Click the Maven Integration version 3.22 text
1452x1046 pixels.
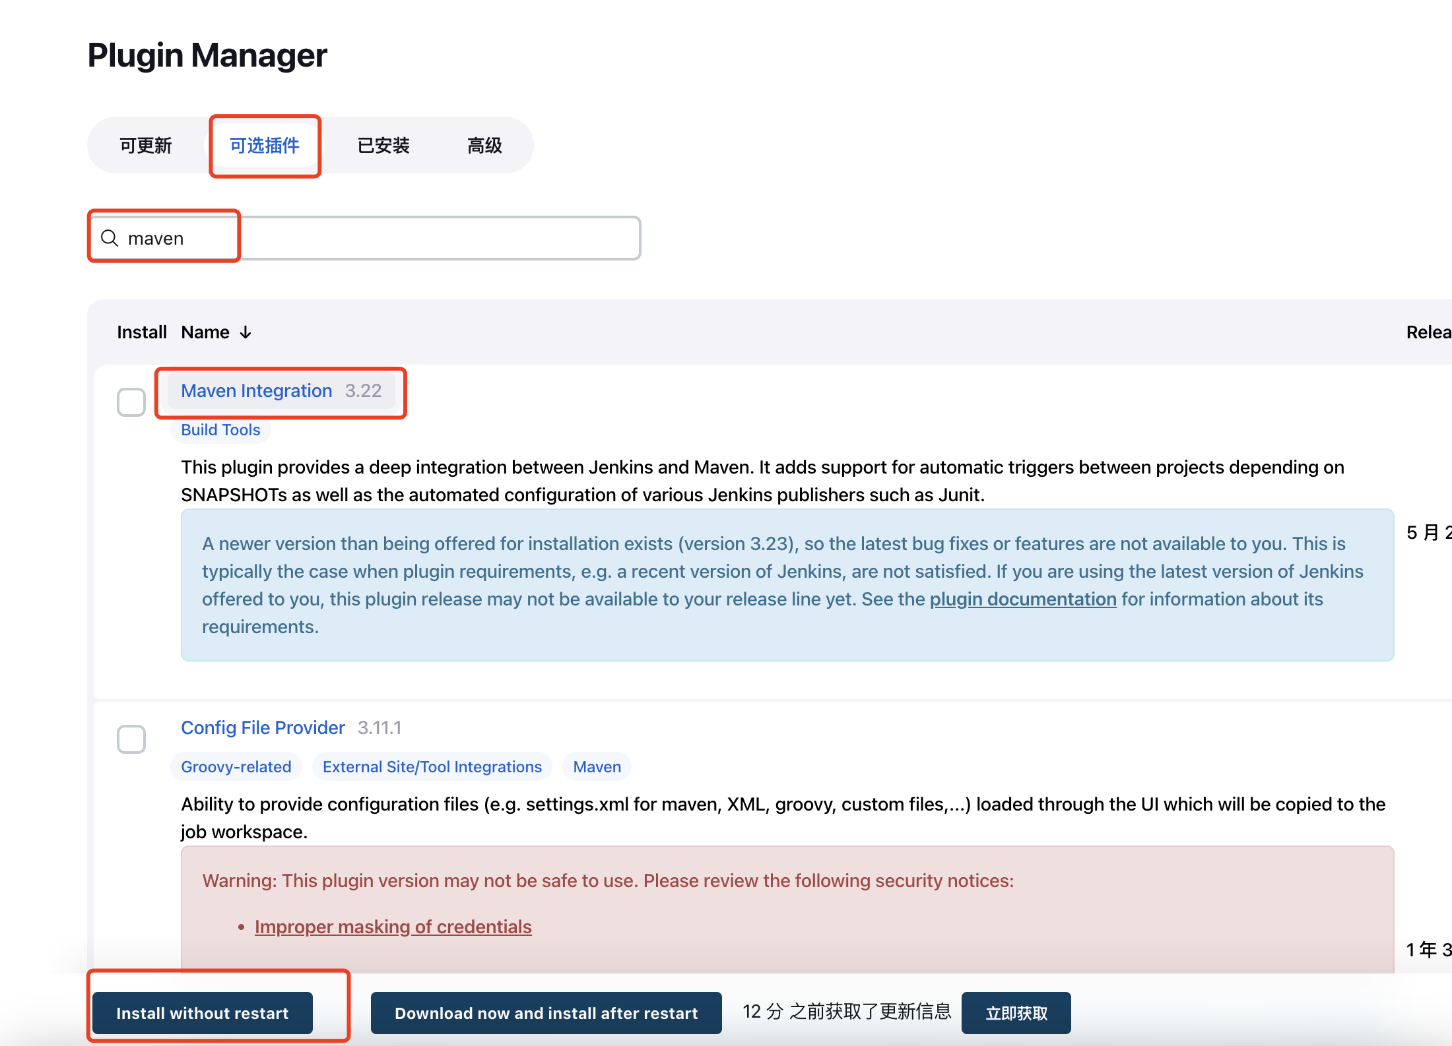tap(363, 391)
